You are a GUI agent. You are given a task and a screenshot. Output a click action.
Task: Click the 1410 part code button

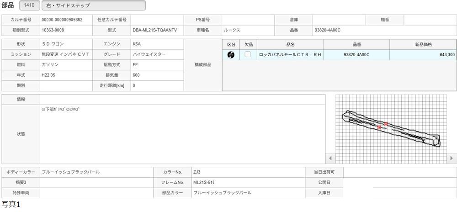[x=29, y=5]
